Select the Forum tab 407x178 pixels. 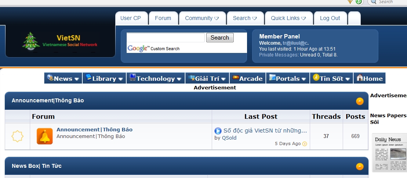click(163, 18)
